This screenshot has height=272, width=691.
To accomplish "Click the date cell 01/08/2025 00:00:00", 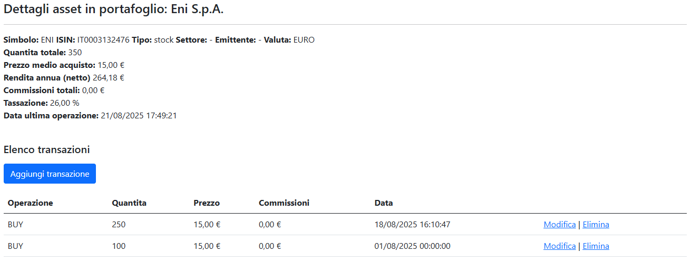I will 412,246.
